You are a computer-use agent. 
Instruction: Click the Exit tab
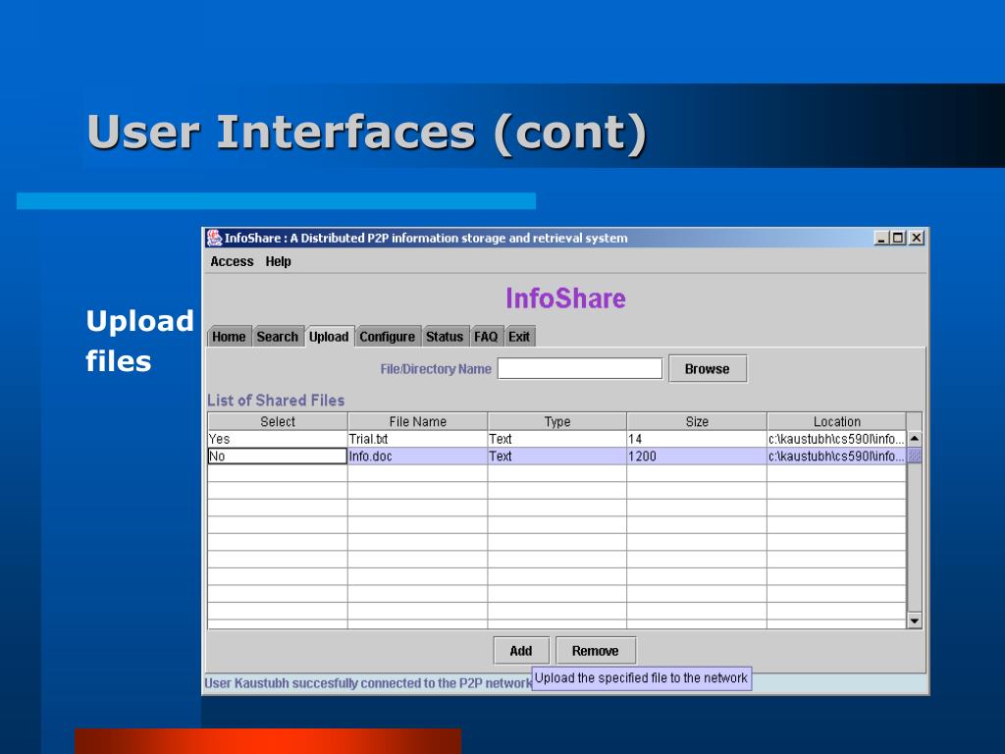tap(519, 337)
